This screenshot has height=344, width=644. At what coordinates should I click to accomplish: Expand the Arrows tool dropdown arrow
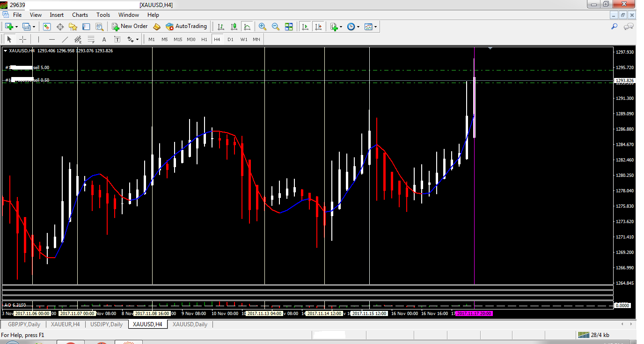point(138,39)
